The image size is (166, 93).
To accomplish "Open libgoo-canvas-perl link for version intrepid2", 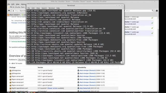I will (x=18, y=79).
